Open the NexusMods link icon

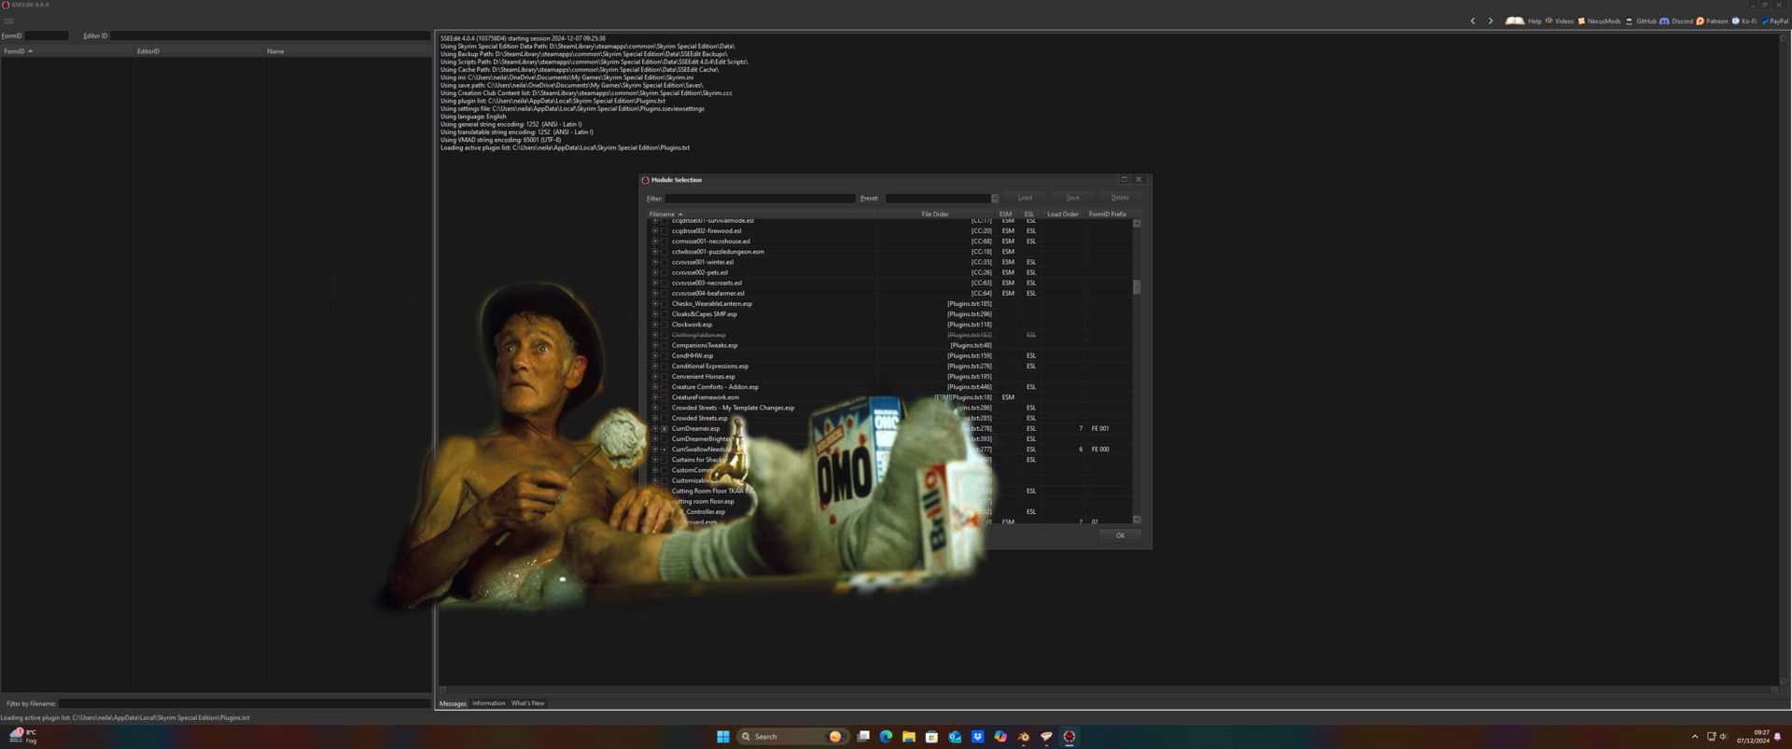pyautogui.click(x=1581, y=21)
